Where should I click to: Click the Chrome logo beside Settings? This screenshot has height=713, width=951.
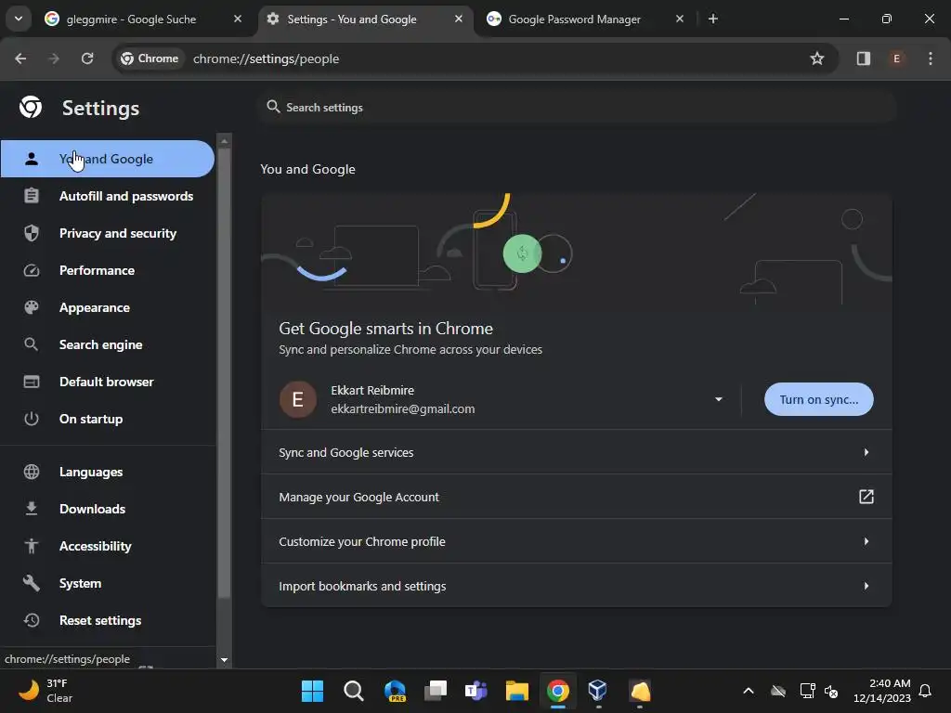pyautogui.click(x=31, y=108)
